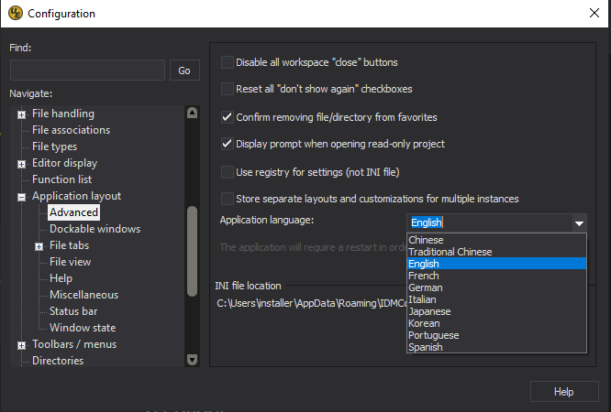Click the Application language combo box field
This screenshot has width=611, height=412.
click(x=490, y=222)
